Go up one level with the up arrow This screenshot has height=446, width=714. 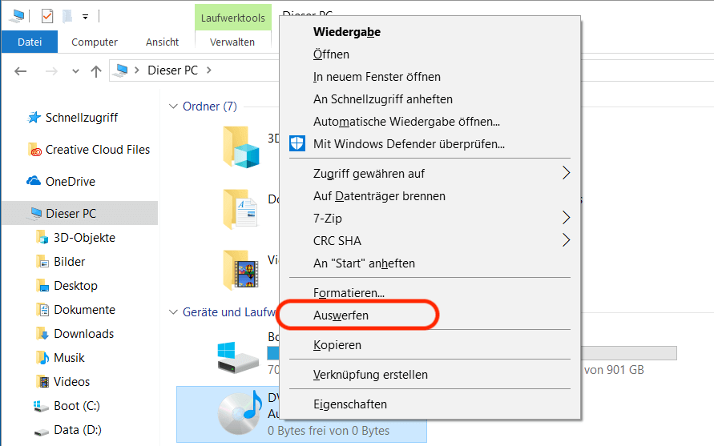pos(95,71)
